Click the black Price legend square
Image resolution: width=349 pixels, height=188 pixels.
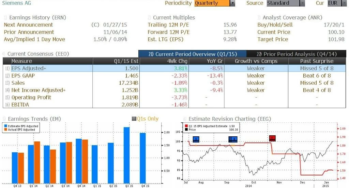click(x=186, y=130)
